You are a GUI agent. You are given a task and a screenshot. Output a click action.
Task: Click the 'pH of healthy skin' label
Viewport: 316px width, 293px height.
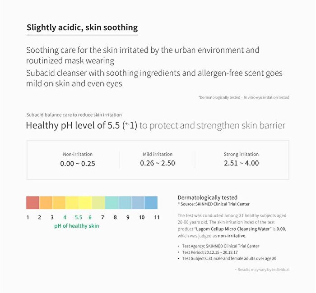pyautogui.click(x=77, y=226)
